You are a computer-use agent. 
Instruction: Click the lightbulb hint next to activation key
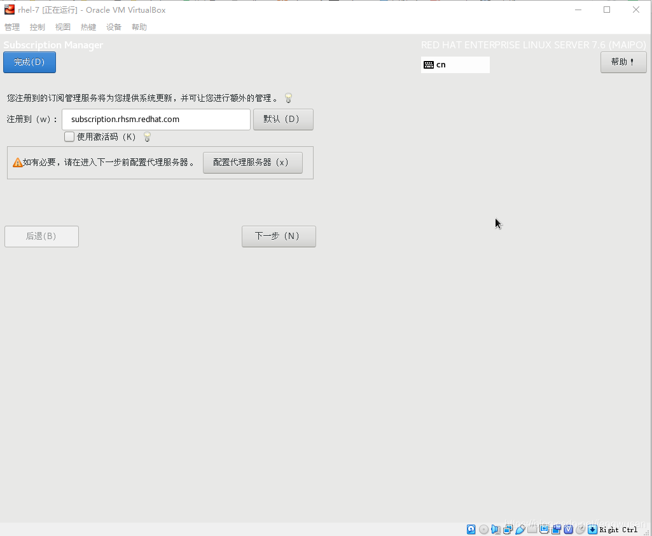click(x=147, y=137)
